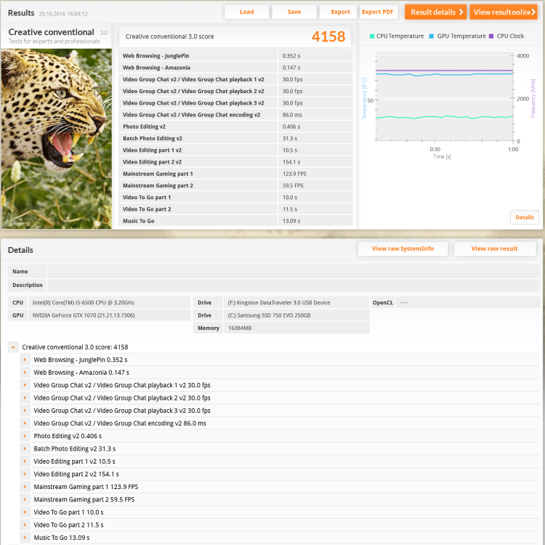Click the CPU Temperature legend swatch
The image size is (545, 545).
point(372,36)
